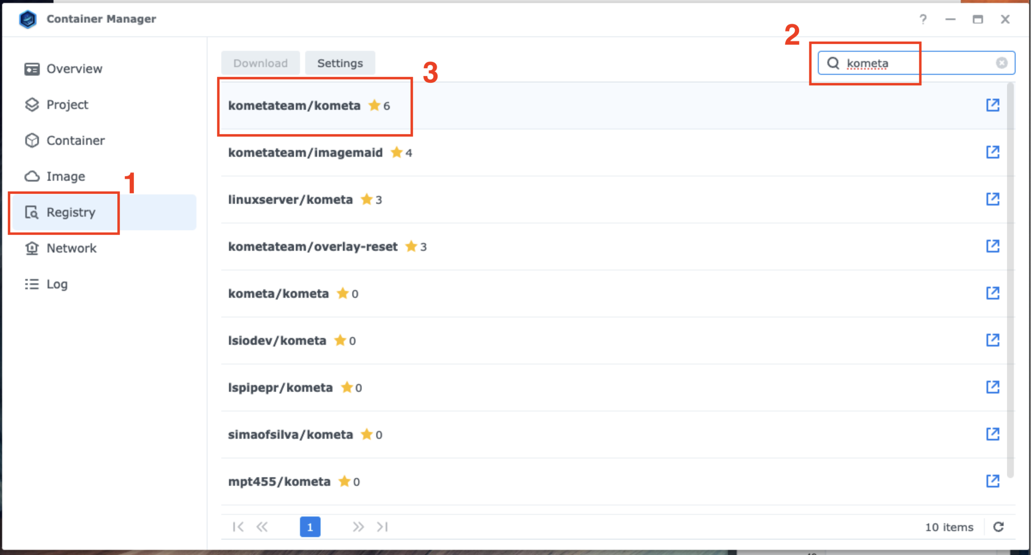Open external link for kometateam/overlay-reset
The height and width of the screenshot is (555, 1031).
click(992, 246)
